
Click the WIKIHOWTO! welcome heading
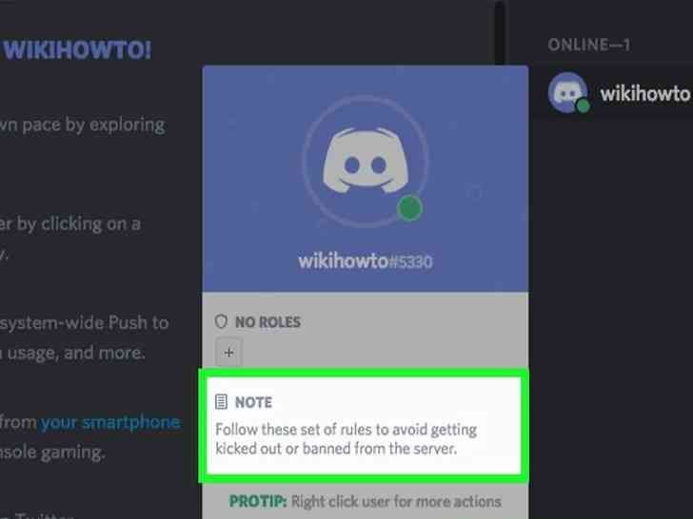pos(77,49)
